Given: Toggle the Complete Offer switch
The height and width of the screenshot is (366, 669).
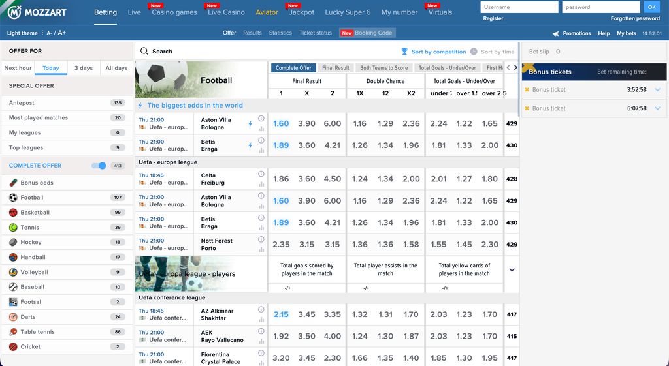Looking at the screenshot, I should (x=99, y=165).
